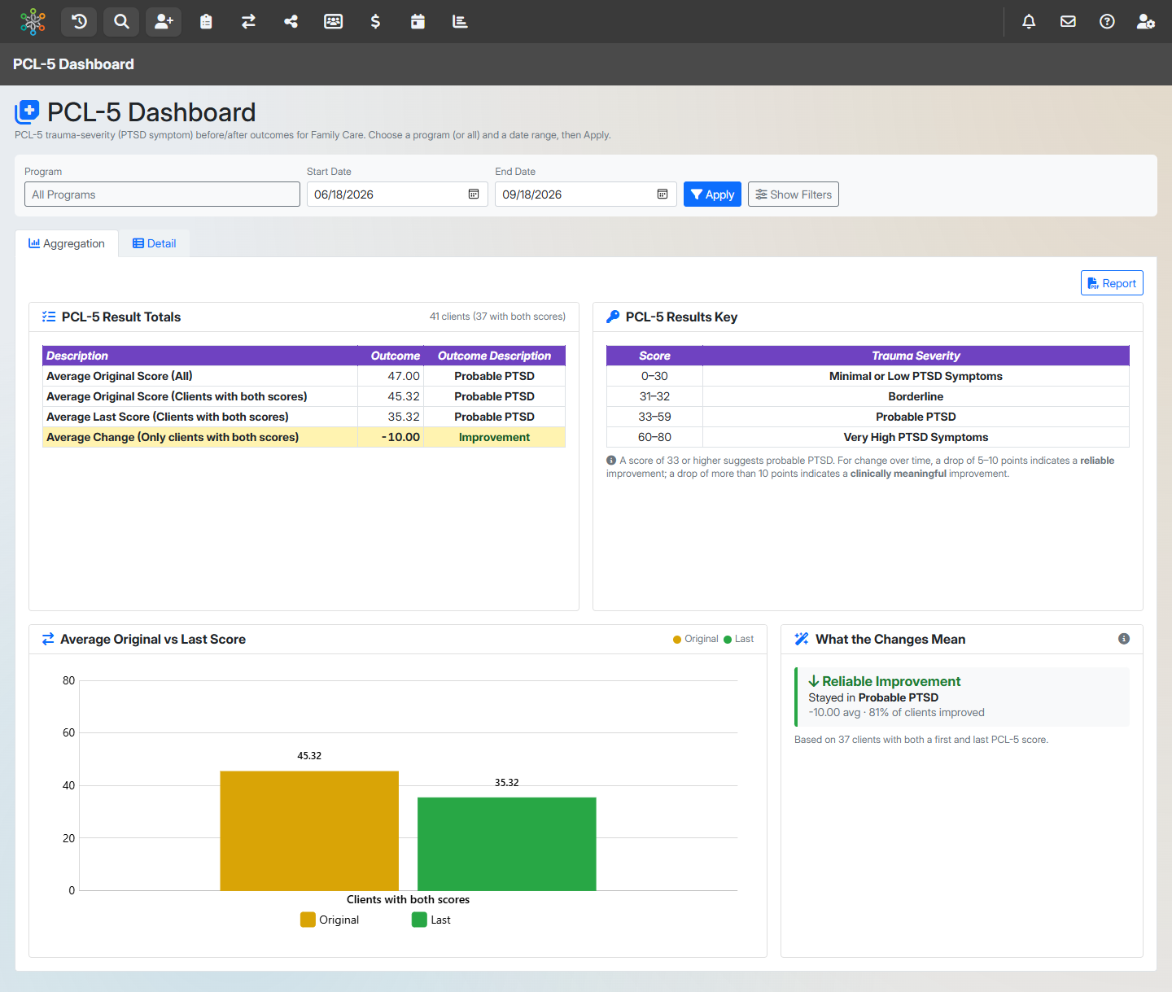Click the Improvement outcome cell
This screenshot has width=1172, height=992.
495,437
